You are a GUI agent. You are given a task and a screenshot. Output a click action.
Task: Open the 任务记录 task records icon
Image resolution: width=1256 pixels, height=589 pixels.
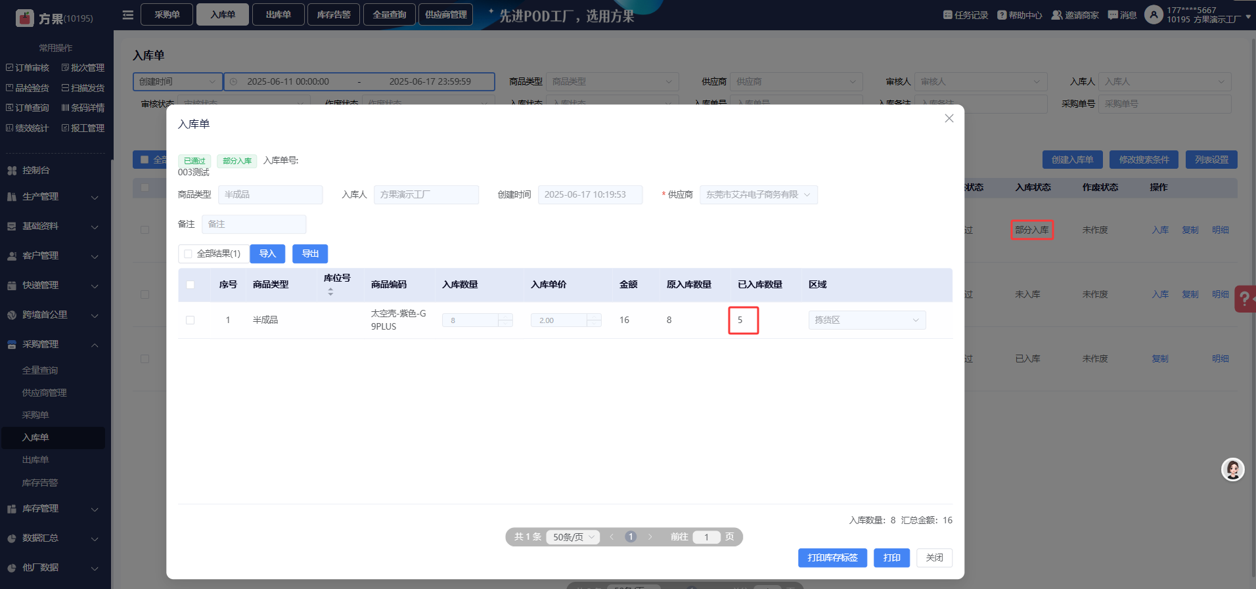(947, 15)
